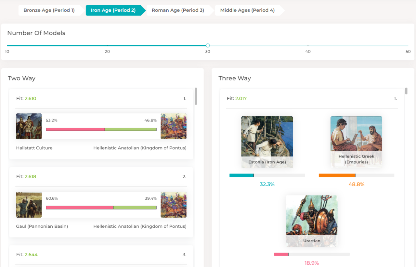
Task: Open the Pontus thumbnail in the Fit 2.610 card
Action: (174, 126)
